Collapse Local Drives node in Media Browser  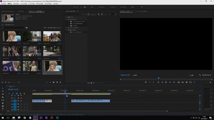[x=66, y=19]
